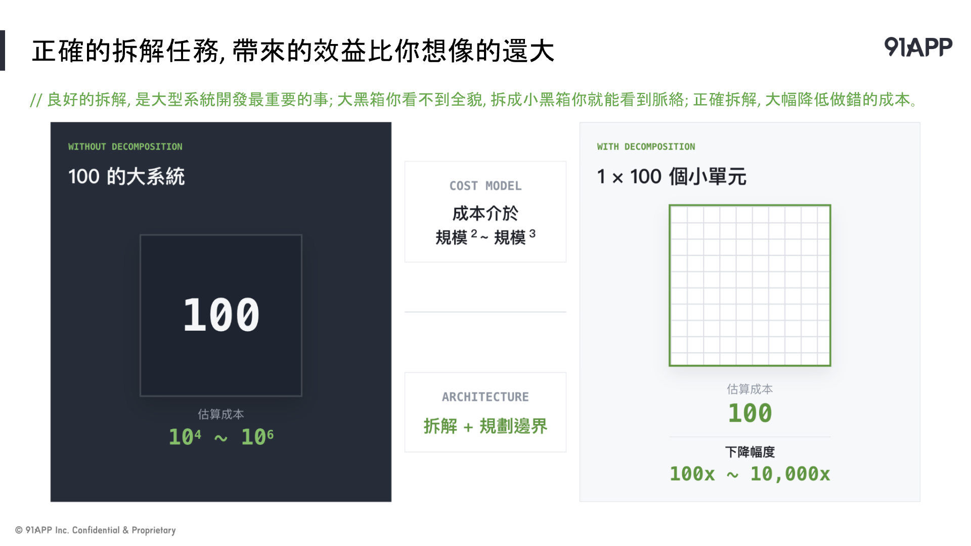This screenshot has width=971, height=546.
Task: Click the green subtitle comment line
Action: [x=473, y=100]
